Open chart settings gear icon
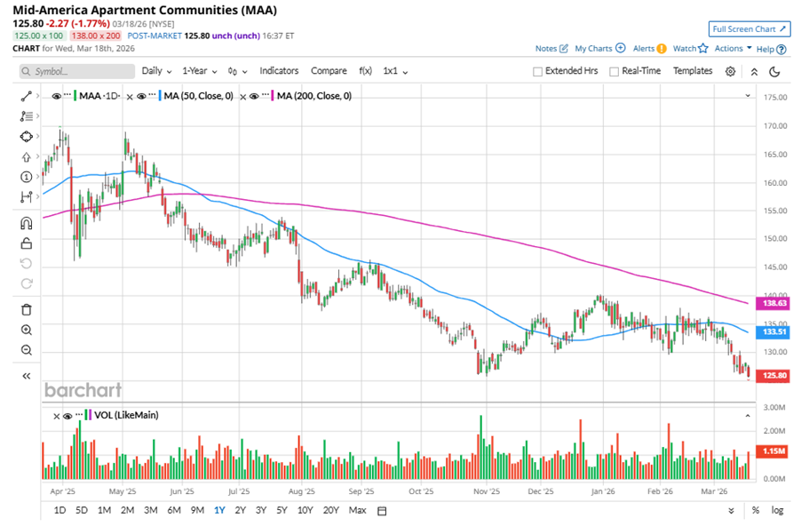This screenshot has height=526, width=801. point(730,71)
